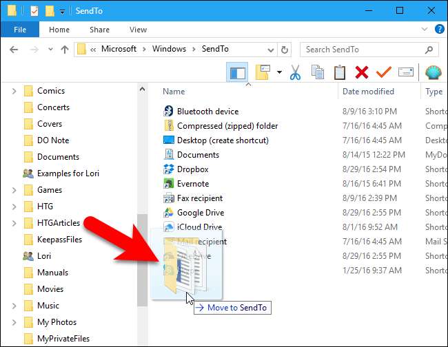The height and width of the screenshot is (347, 448).
Task: Expand the ribbon with the chevron arrow
Action: pos(424,30)
